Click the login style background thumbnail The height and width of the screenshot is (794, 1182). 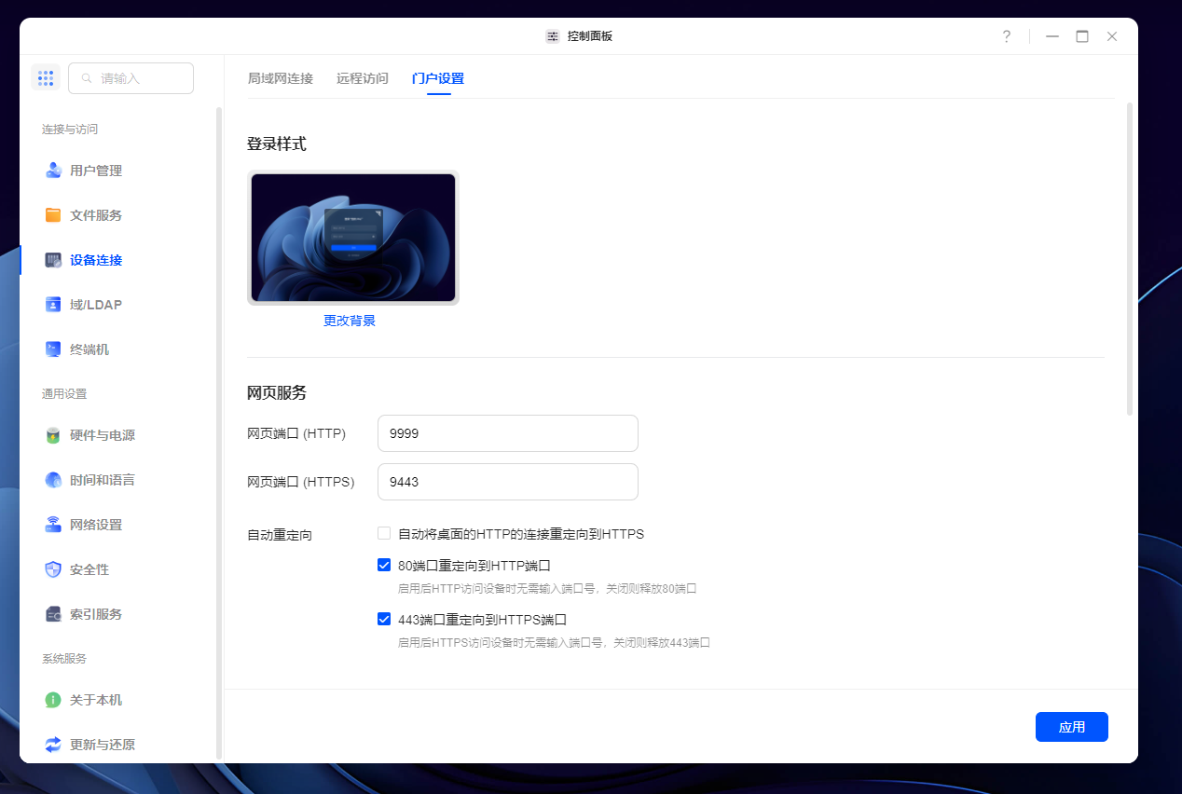(353, 238)
